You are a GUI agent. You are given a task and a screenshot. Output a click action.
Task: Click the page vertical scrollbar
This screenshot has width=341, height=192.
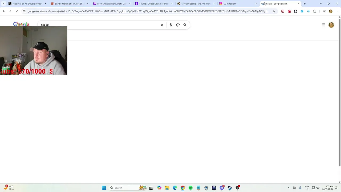[339, 92]
